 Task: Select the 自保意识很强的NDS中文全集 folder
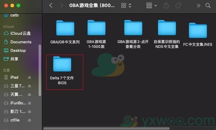[167, 34]
